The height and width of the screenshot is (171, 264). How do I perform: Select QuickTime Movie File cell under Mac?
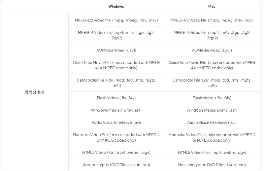click(x=212, y=65)
